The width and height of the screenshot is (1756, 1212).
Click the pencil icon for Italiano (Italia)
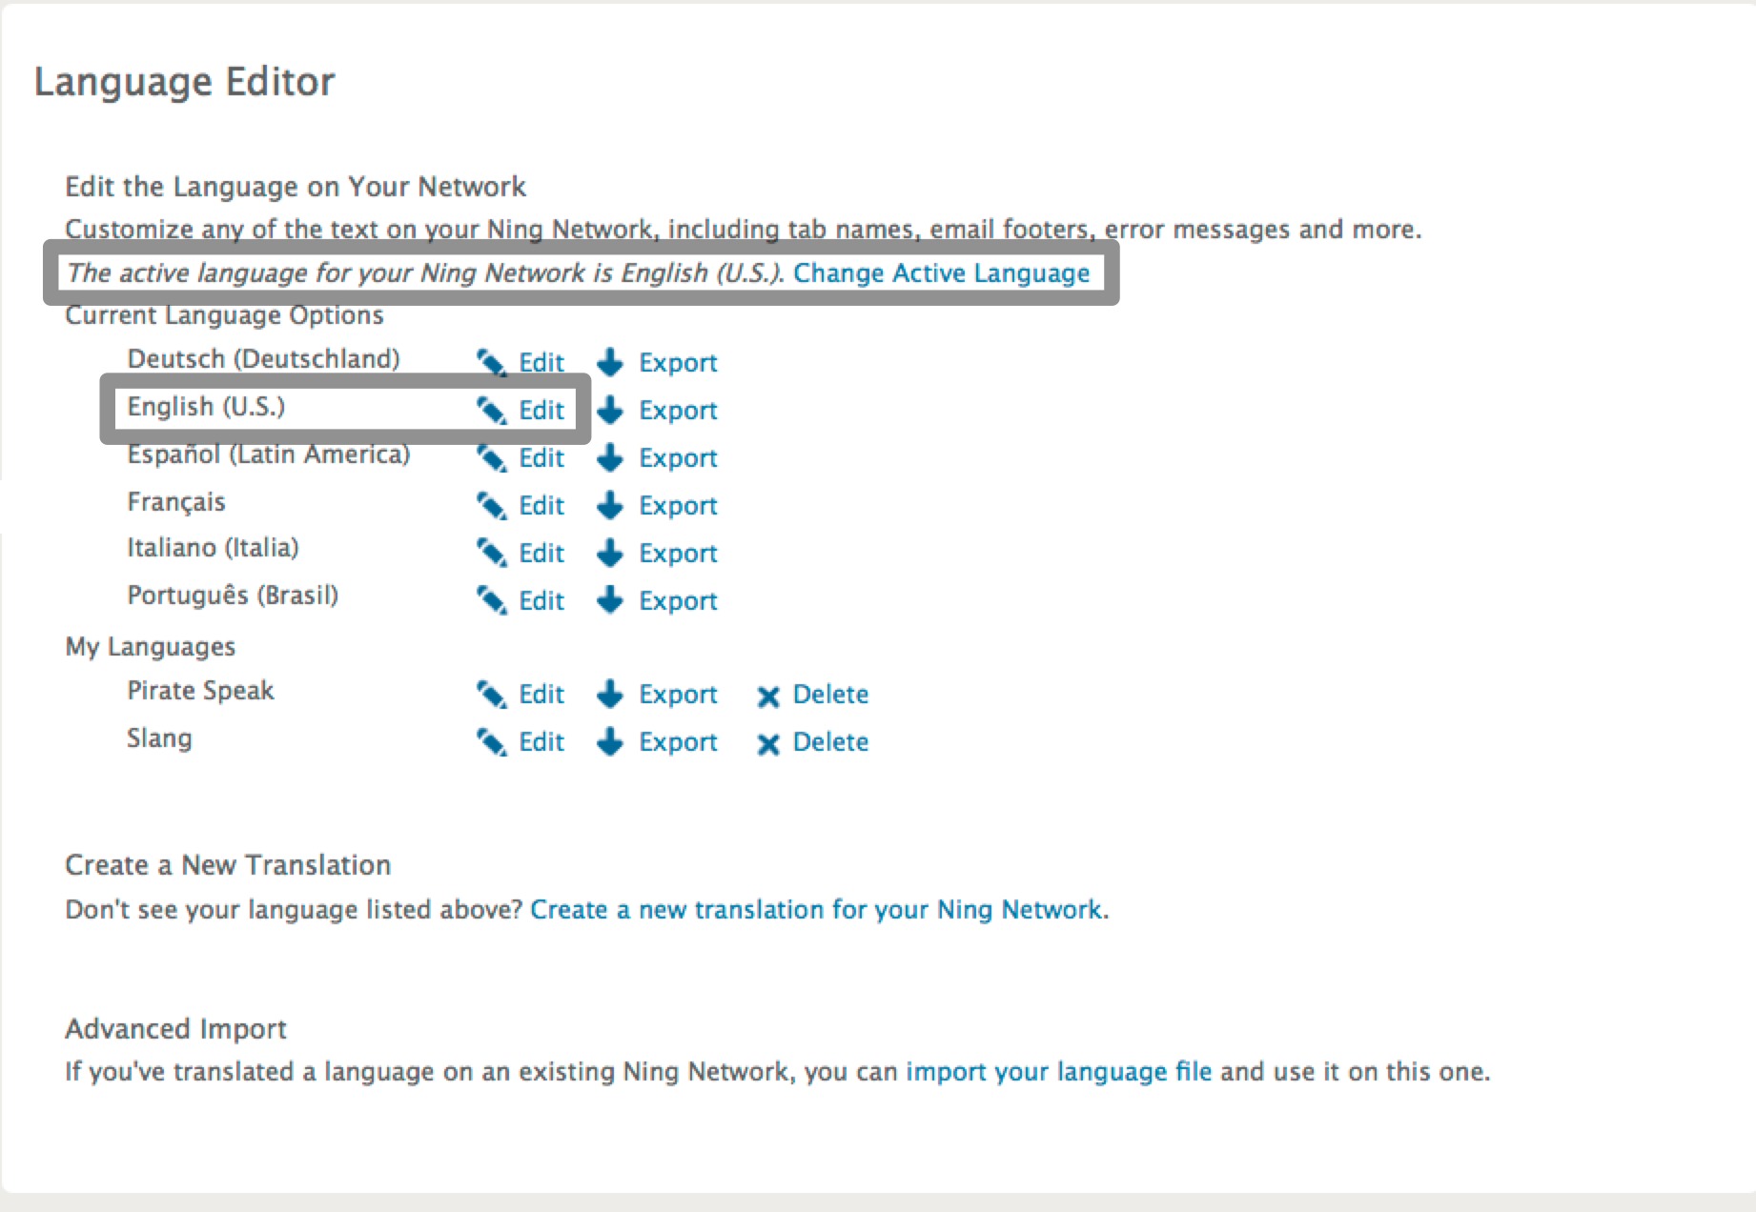(492, 553)
